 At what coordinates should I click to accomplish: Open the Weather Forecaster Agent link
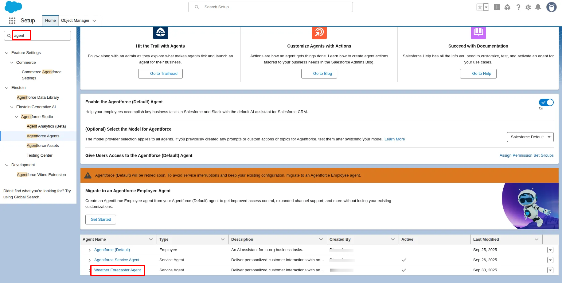click(x=118, y=270)
